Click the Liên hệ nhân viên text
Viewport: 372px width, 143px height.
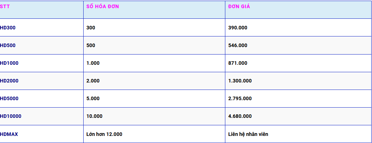tap(248, 134)
